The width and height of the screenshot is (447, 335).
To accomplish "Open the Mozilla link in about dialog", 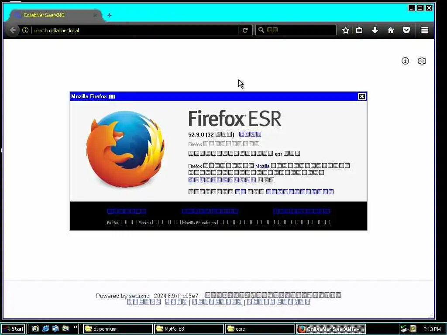I will [x=262, y=166].
